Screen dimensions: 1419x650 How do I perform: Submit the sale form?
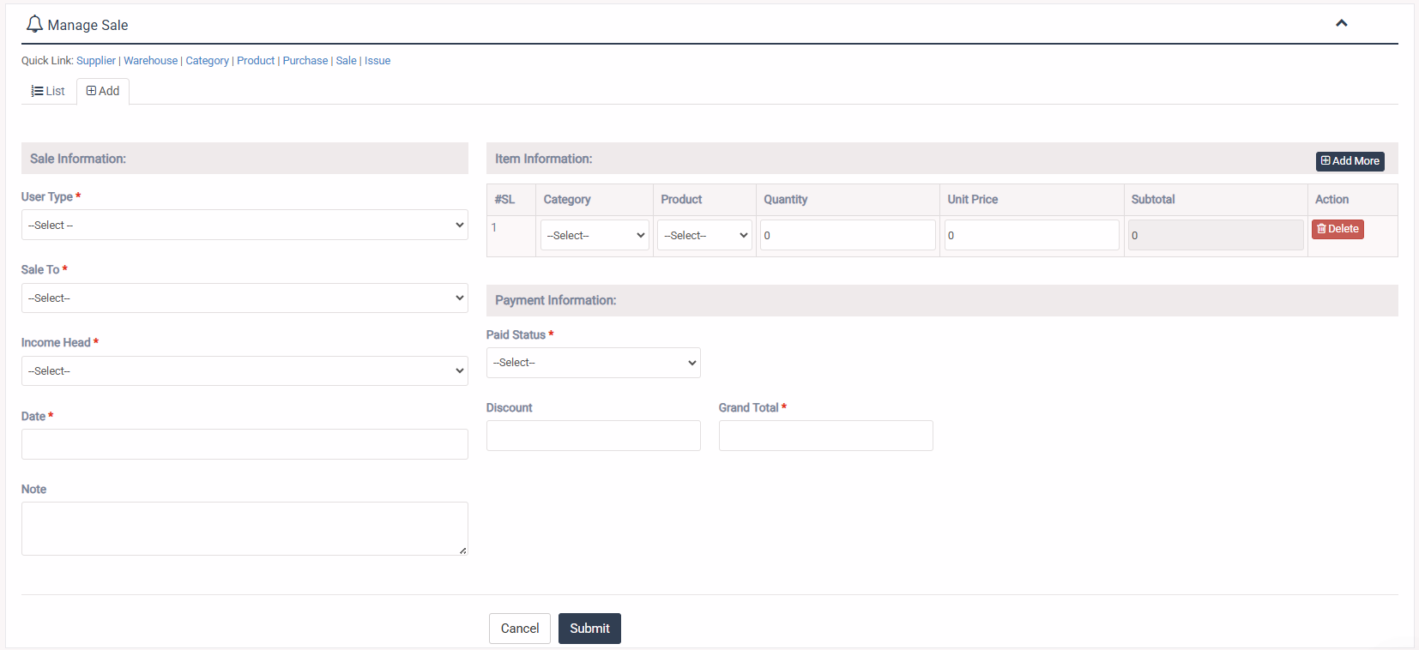(x=589, y=629)
